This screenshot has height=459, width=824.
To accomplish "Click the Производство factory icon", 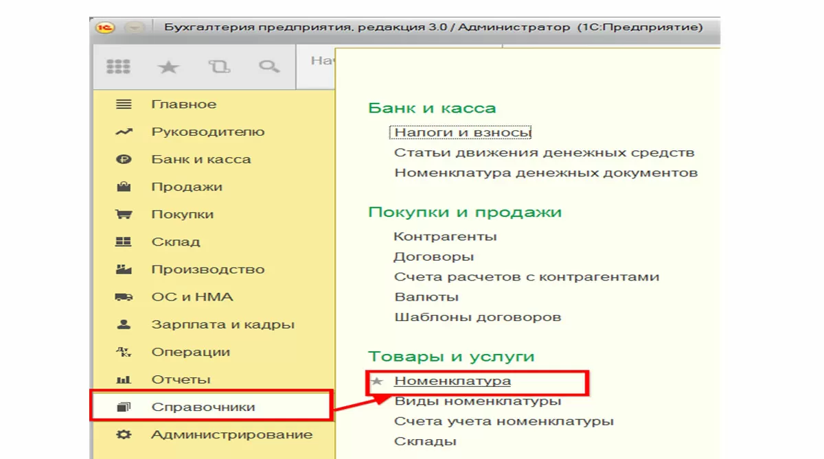I will click(x=124, y=269).
